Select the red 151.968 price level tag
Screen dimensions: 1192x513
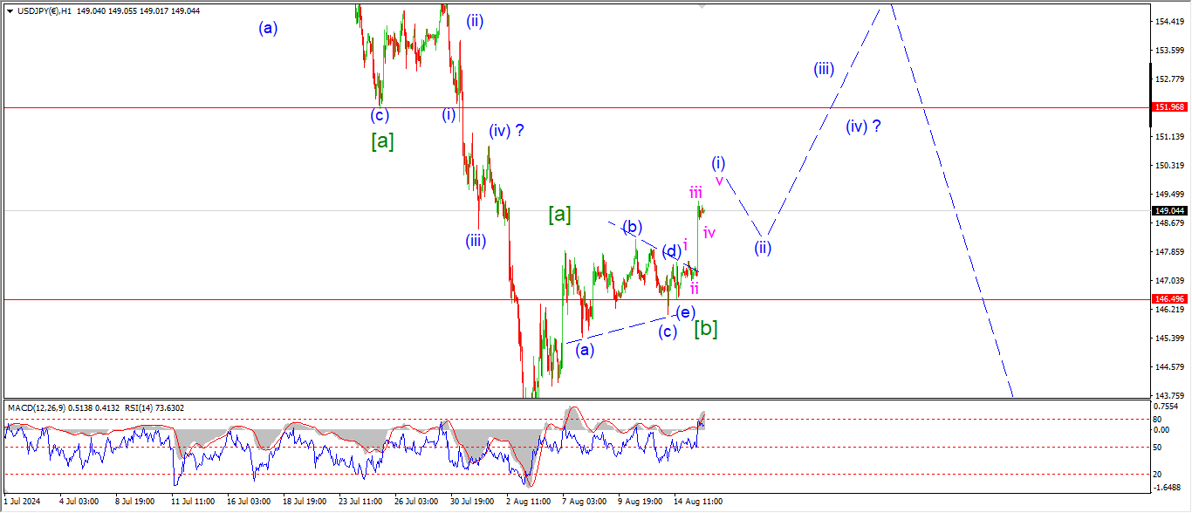click(x=1169, y=107)
